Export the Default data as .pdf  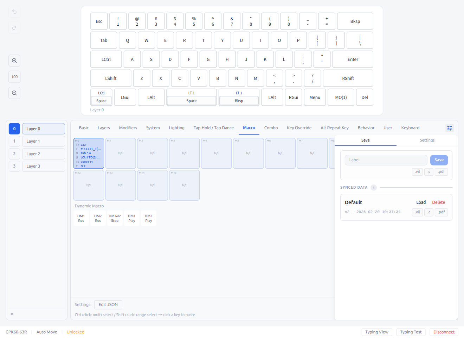coord(441,212)
